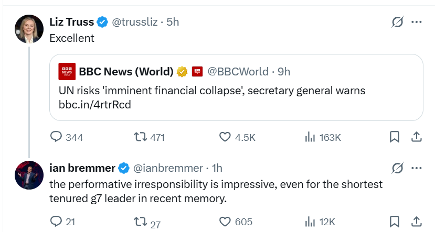Repost ian bremmer's tweet
The image size is (435, 232).
tap(140, 222)
